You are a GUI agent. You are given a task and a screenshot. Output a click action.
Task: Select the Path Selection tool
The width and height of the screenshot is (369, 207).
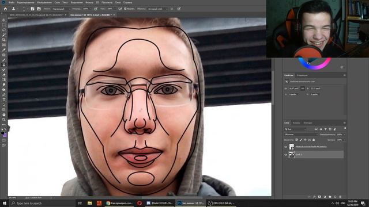(x=4, y=105)
